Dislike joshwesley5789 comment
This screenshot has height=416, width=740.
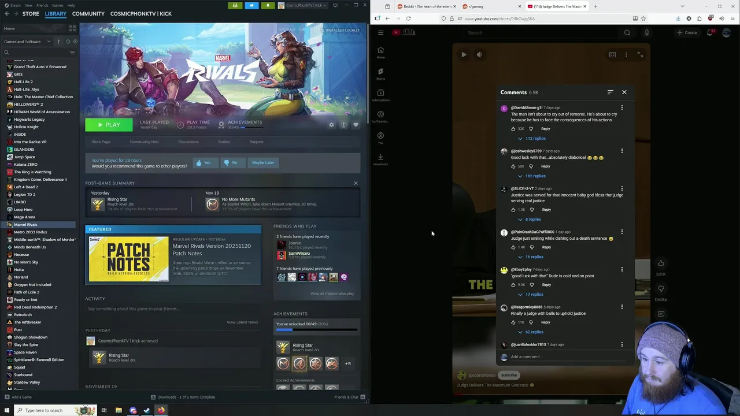click(x=531, y=166)
